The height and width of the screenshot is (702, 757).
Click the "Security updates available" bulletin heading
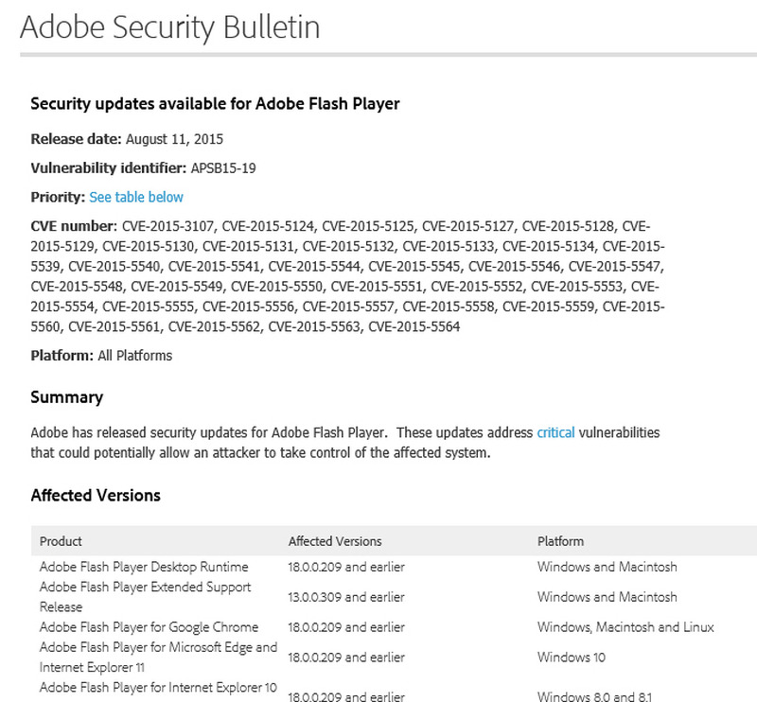[x=215, y=104]
